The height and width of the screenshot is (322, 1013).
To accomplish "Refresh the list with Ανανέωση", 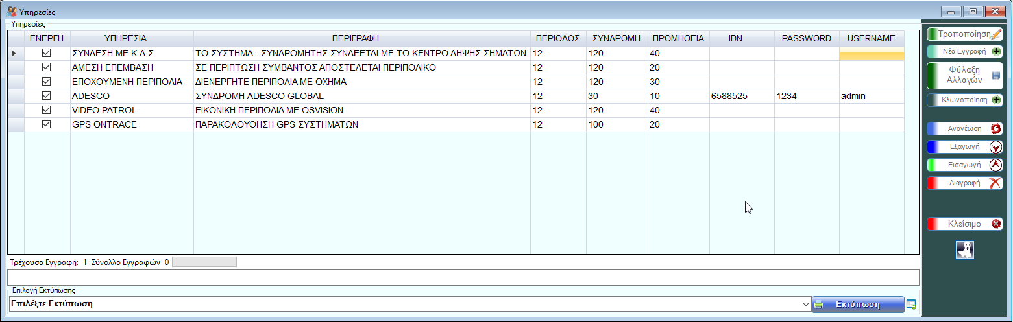I will [x=964, y=129].
